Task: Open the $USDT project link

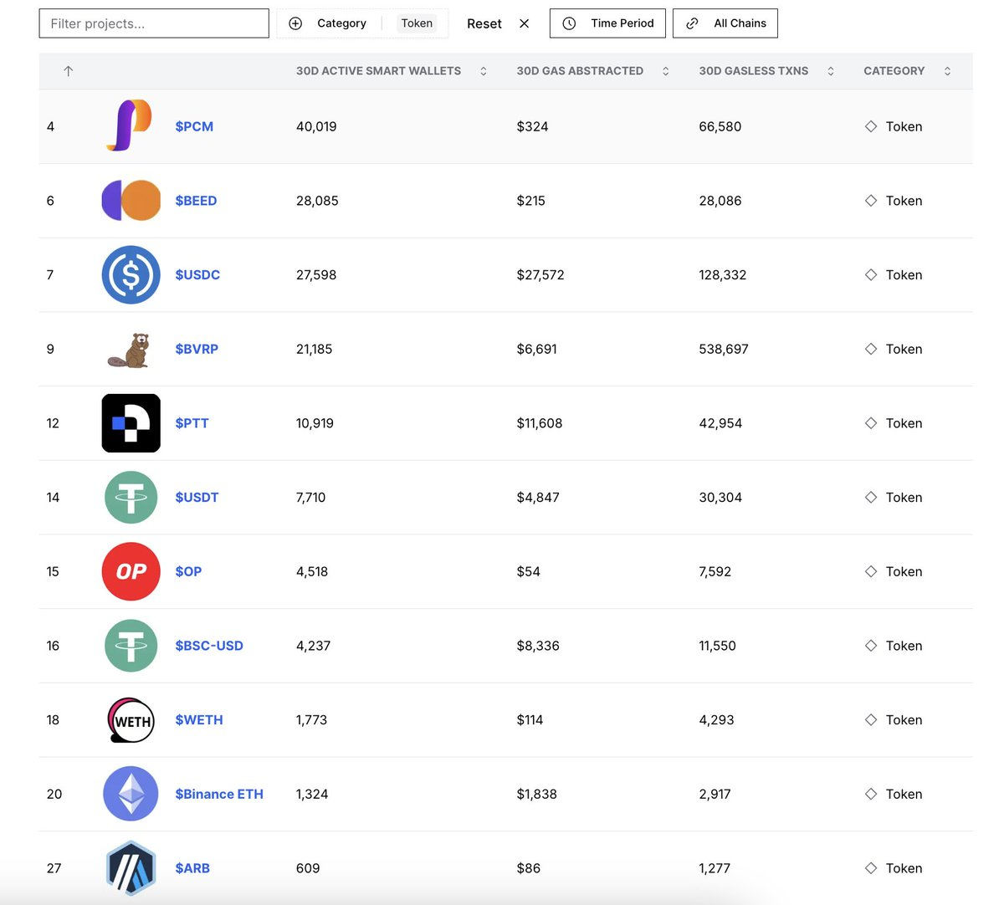Action: click(x=197, y=498)
